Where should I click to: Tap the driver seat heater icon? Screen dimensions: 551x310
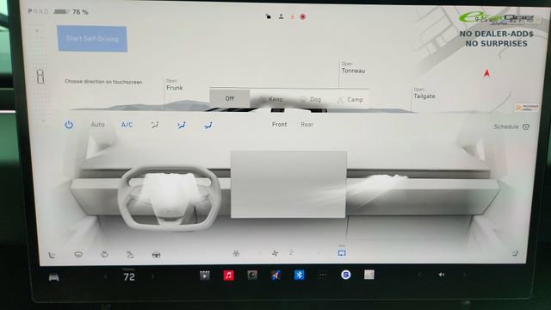[52, 255]
